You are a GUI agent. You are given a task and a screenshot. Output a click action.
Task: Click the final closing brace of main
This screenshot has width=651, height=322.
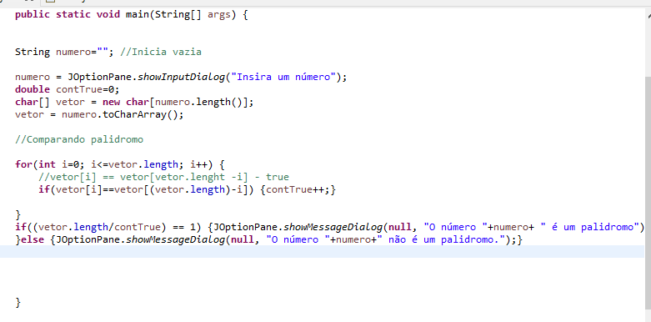click(18, 302)
